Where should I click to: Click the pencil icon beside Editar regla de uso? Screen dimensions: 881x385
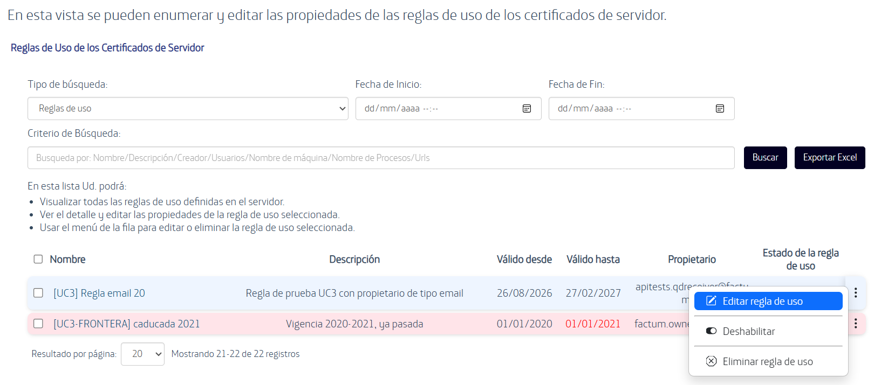click(712, 301)
